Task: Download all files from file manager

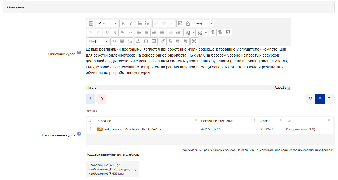Action: point(90,99)
